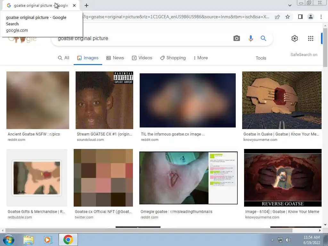Click the taskbar clock 11:54 AM
This screenshot has width=328, height=246.
tap(311, 237)
